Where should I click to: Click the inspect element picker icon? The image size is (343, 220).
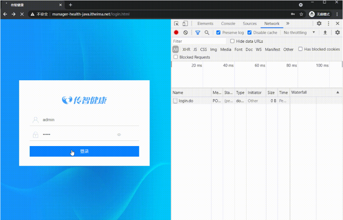176,23
